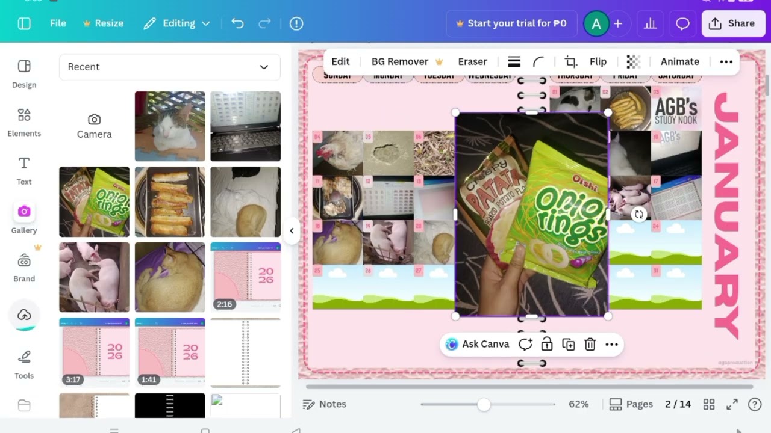The width and height of the screenshot is (771, 433).
Task: Redo the last undone action
Action: (264, 23)
